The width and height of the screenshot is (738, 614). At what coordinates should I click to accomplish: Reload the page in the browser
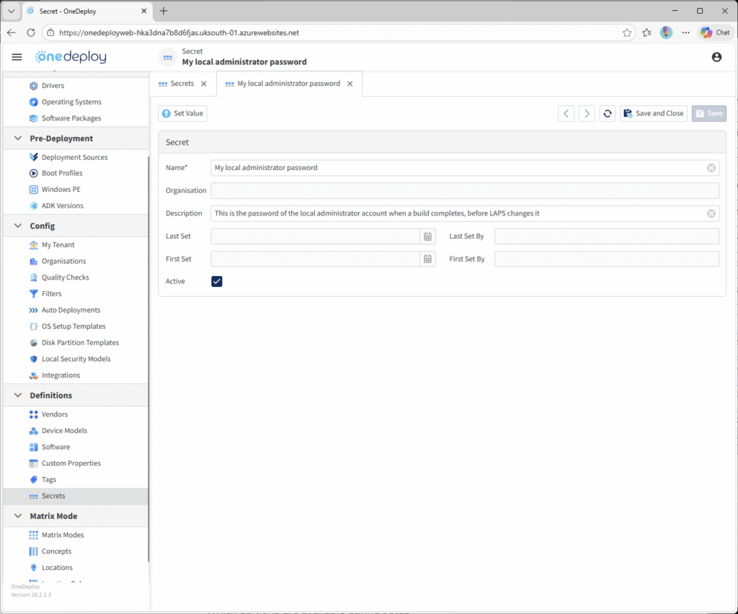(x=30, y=32)
